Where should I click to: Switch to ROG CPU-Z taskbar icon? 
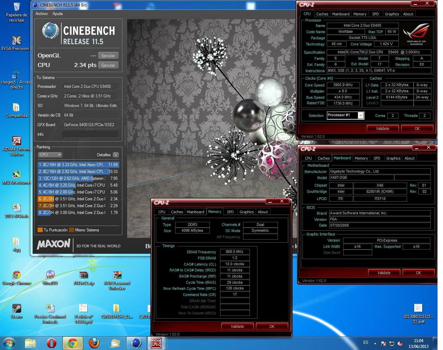[157, 343]
